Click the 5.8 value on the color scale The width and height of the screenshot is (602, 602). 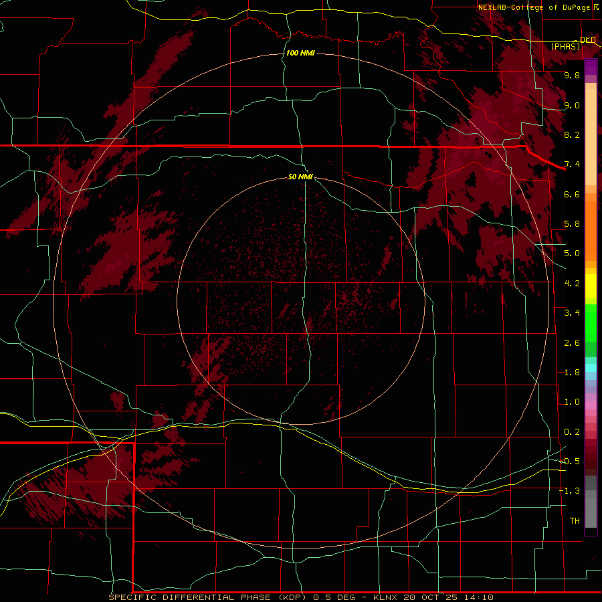click(572, 224)
